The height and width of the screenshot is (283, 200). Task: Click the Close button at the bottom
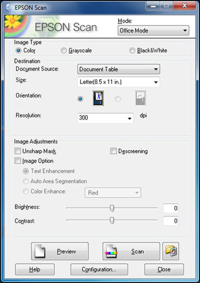(164, 269)
